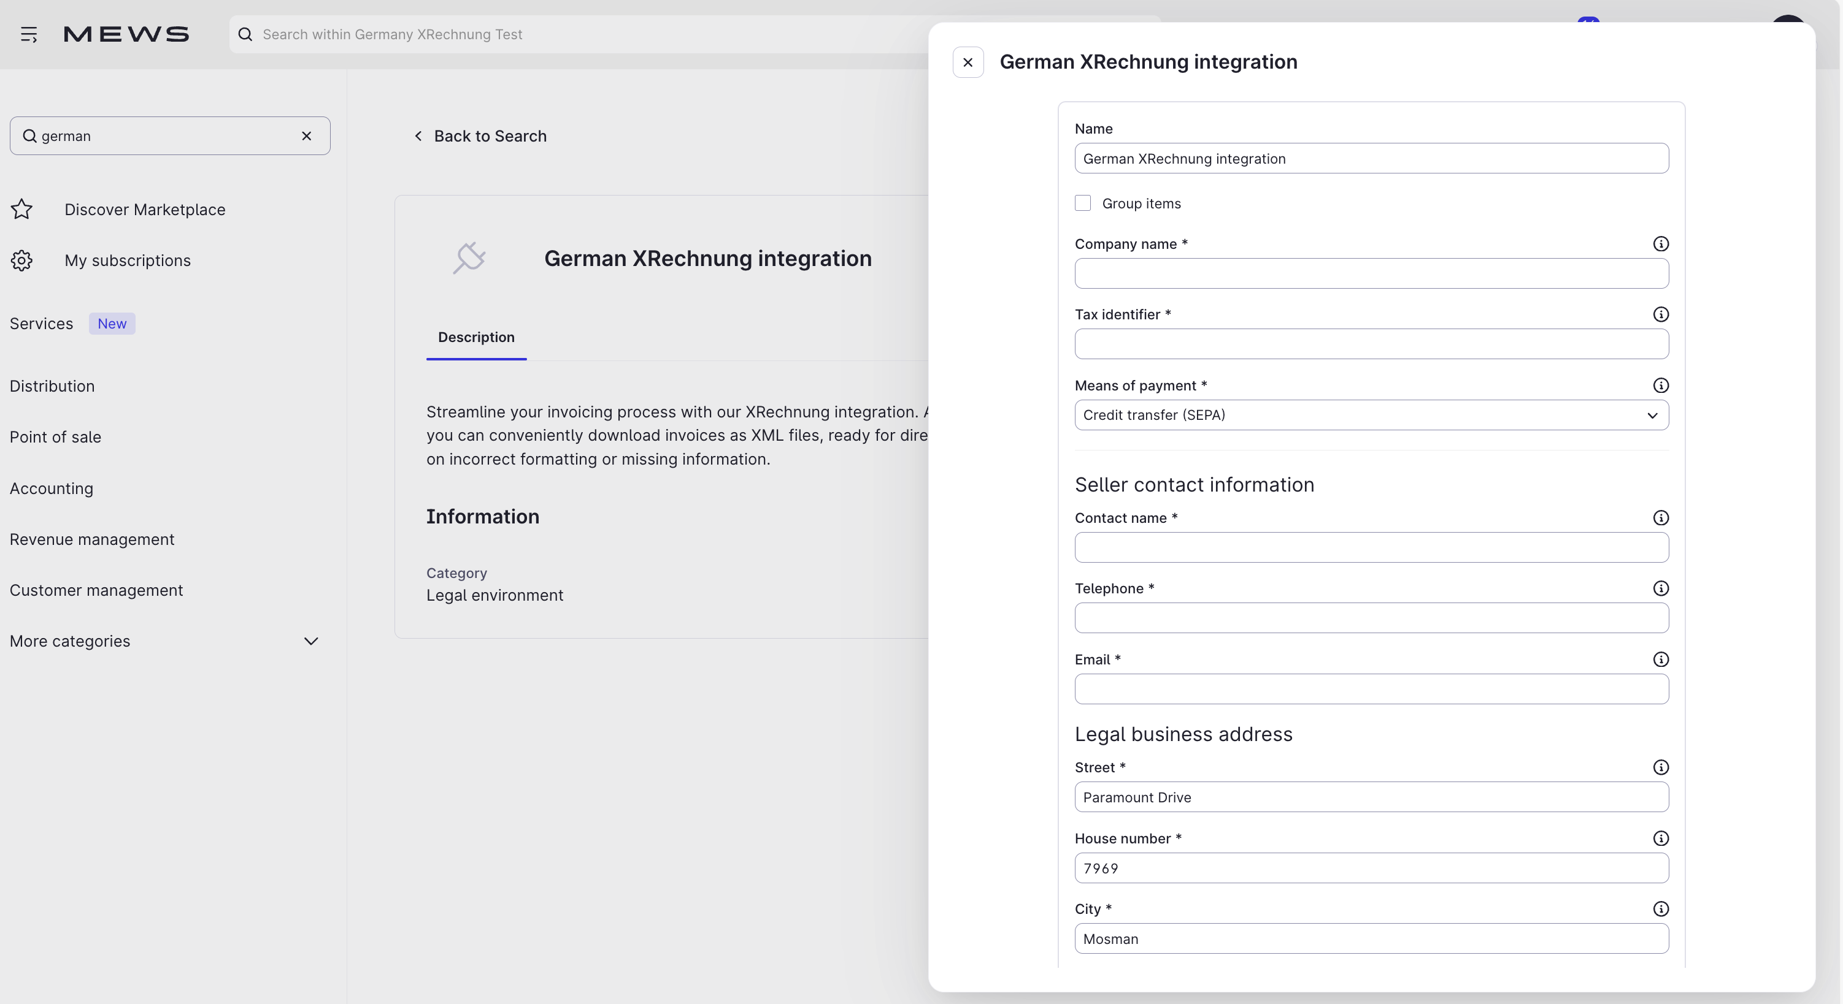
Task: Show info for Company name field
Action: click(x=1661, y=245)
